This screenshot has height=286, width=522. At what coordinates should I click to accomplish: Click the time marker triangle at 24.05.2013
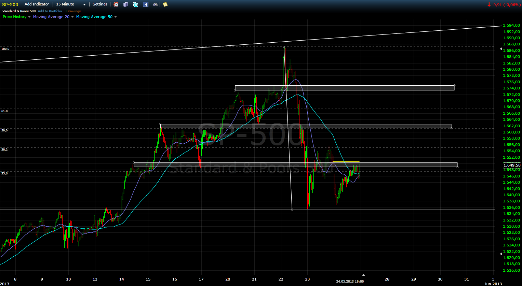(363, 275)
